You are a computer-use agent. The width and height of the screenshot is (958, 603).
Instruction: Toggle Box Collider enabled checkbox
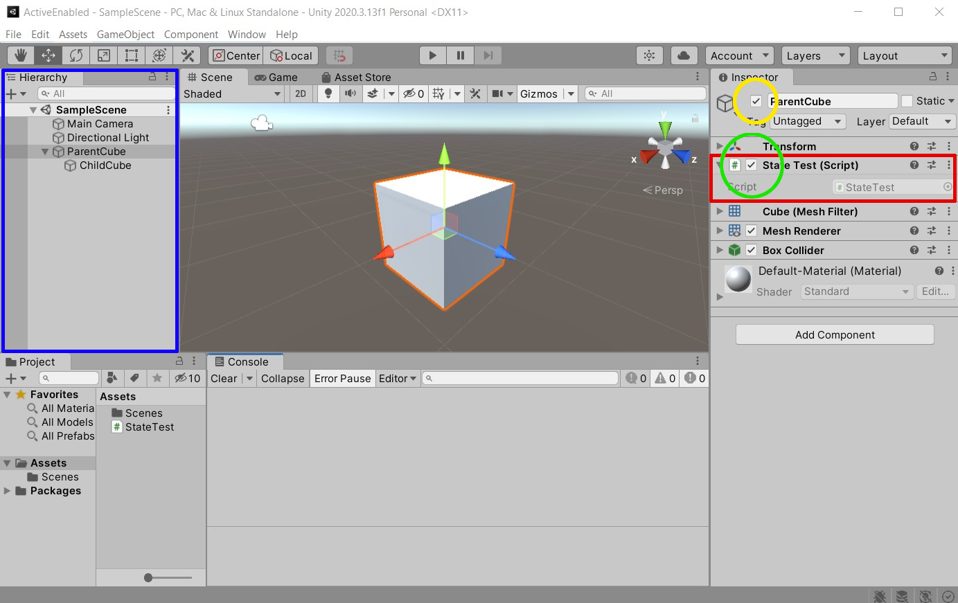pos(752,250)
